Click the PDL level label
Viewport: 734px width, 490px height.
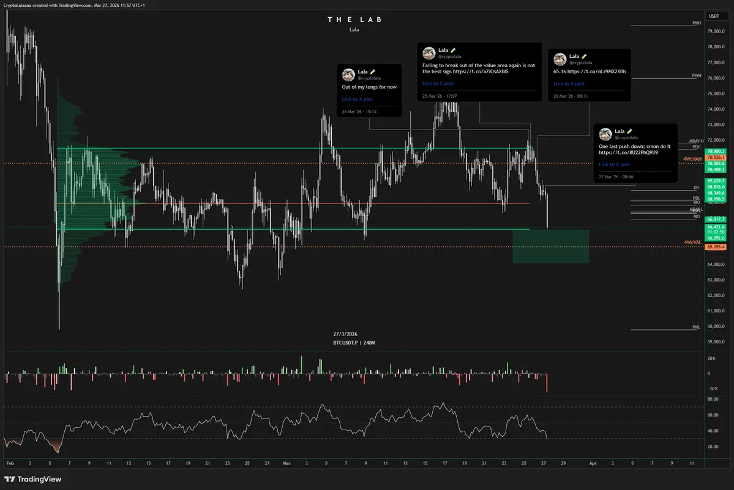(697, 198)
